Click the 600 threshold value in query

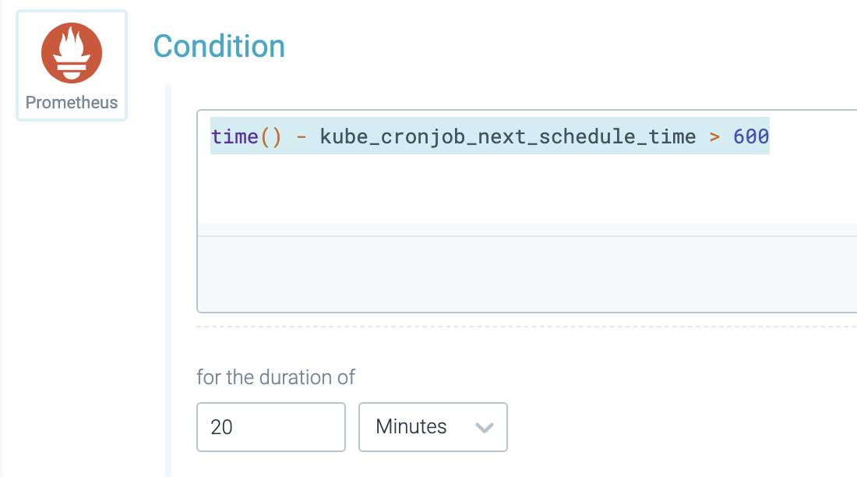pos(751,137)
